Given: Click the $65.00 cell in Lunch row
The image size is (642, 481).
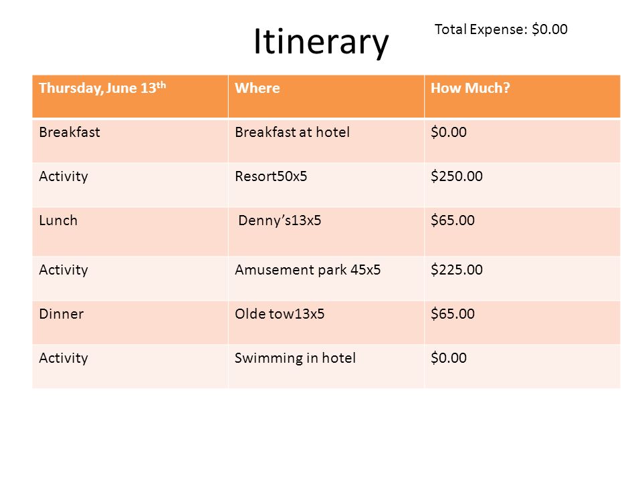Looking at the screenshot, I should (x=522, y=232).
